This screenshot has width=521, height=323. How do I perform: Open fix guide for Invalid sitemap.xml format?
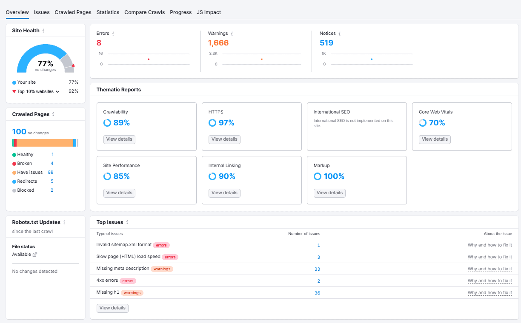490,245
